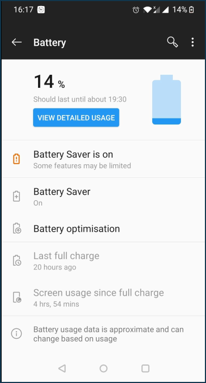Open the Battery Saver On setting

point(103,196)
